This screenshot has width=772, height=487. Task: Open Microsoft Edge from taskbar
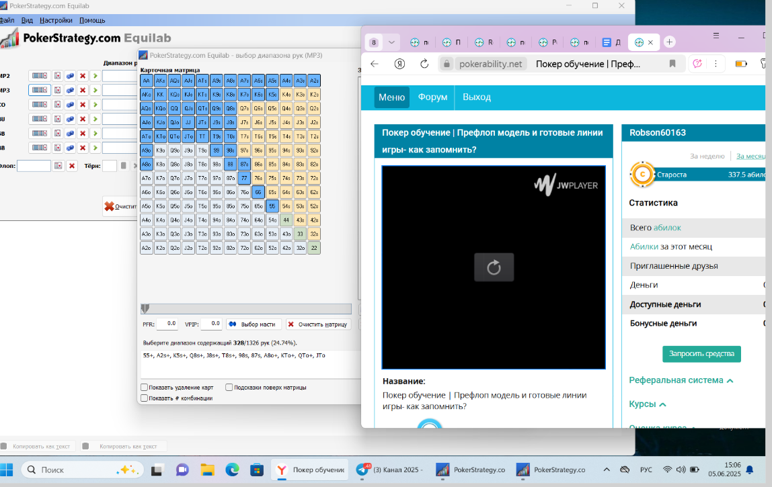click(232, 470)
